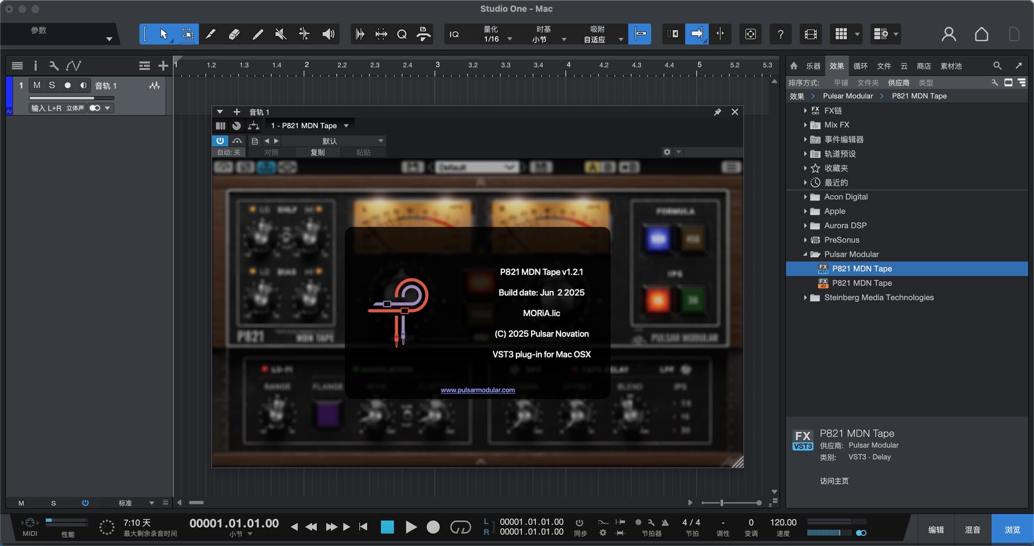Image resolution: width=1034 pixels, height=546 pixels.
Task: Solo track 1 with S button
Action: (52, 86)
